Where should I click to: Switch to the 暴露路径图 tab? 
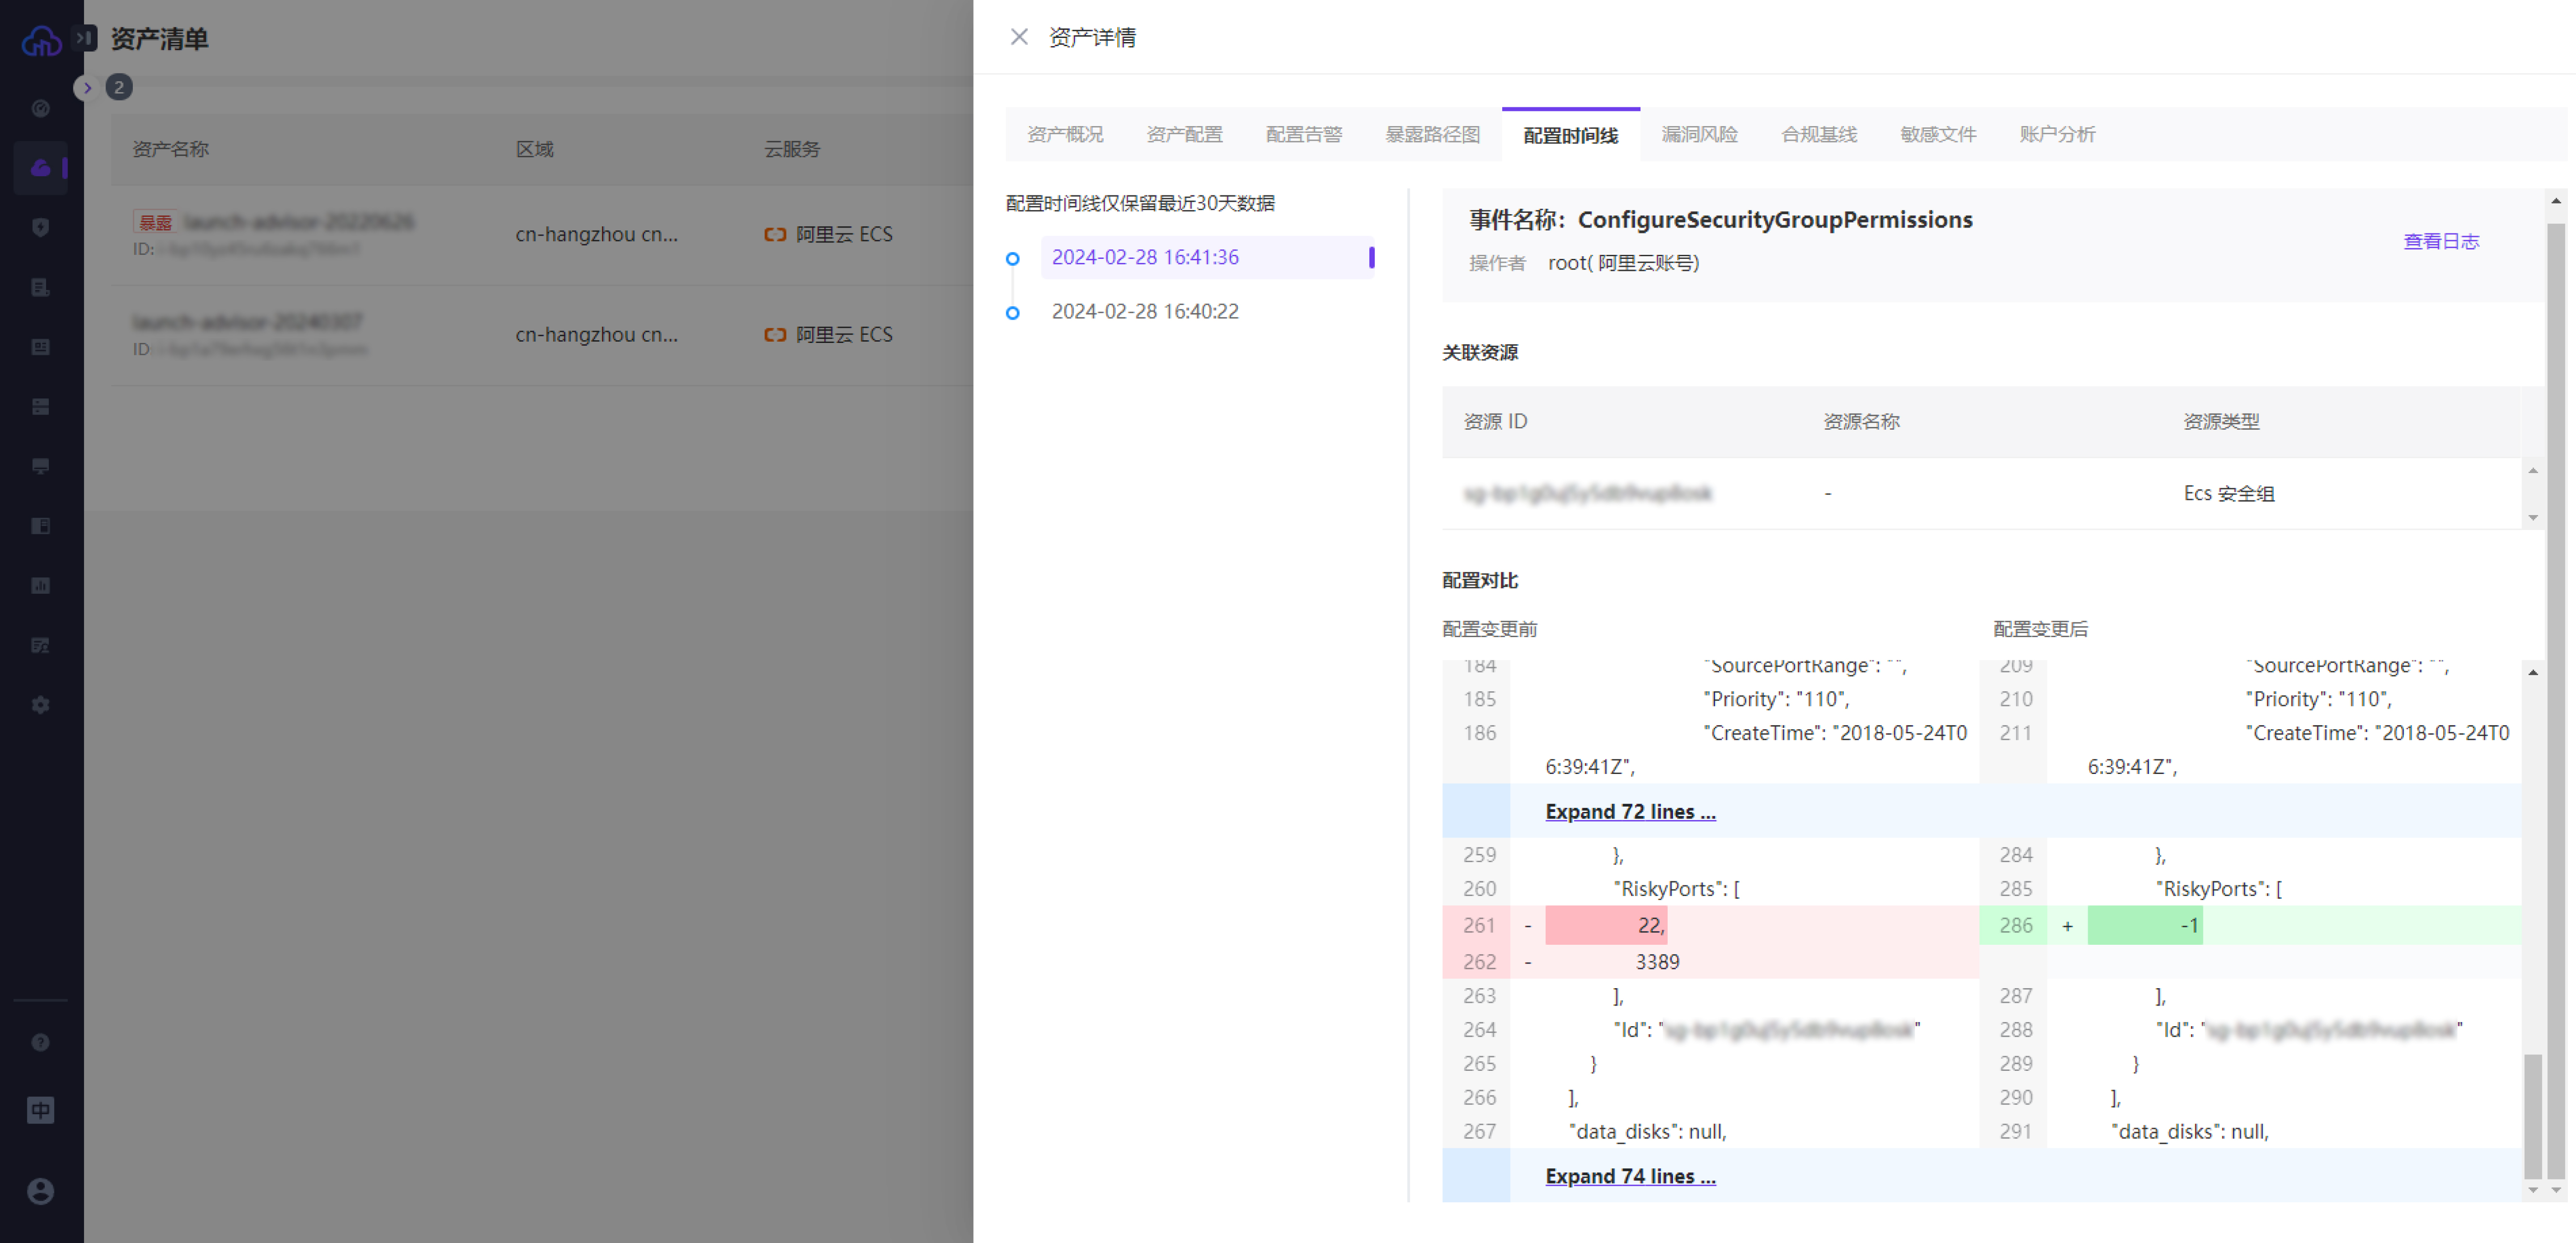tap(1432, 135)
